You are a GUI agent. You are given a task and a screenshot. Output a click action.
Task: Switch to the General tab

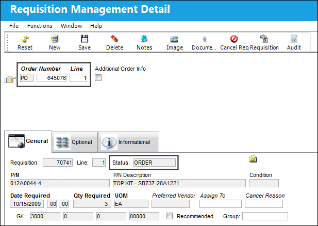click(28, 141)
